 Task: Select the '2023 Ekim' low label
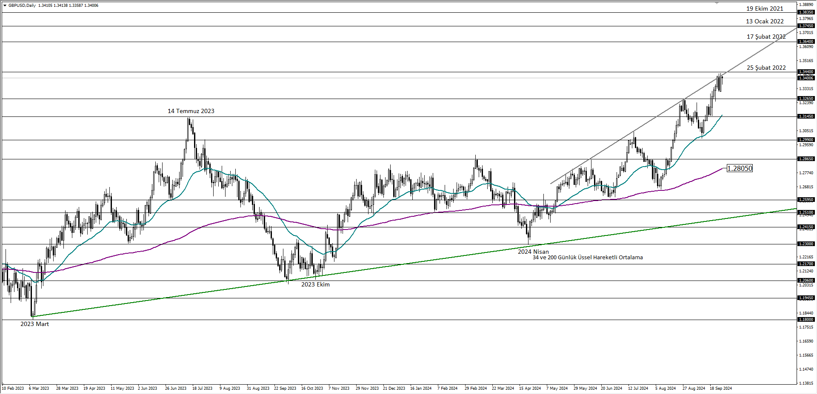point(315,284)
